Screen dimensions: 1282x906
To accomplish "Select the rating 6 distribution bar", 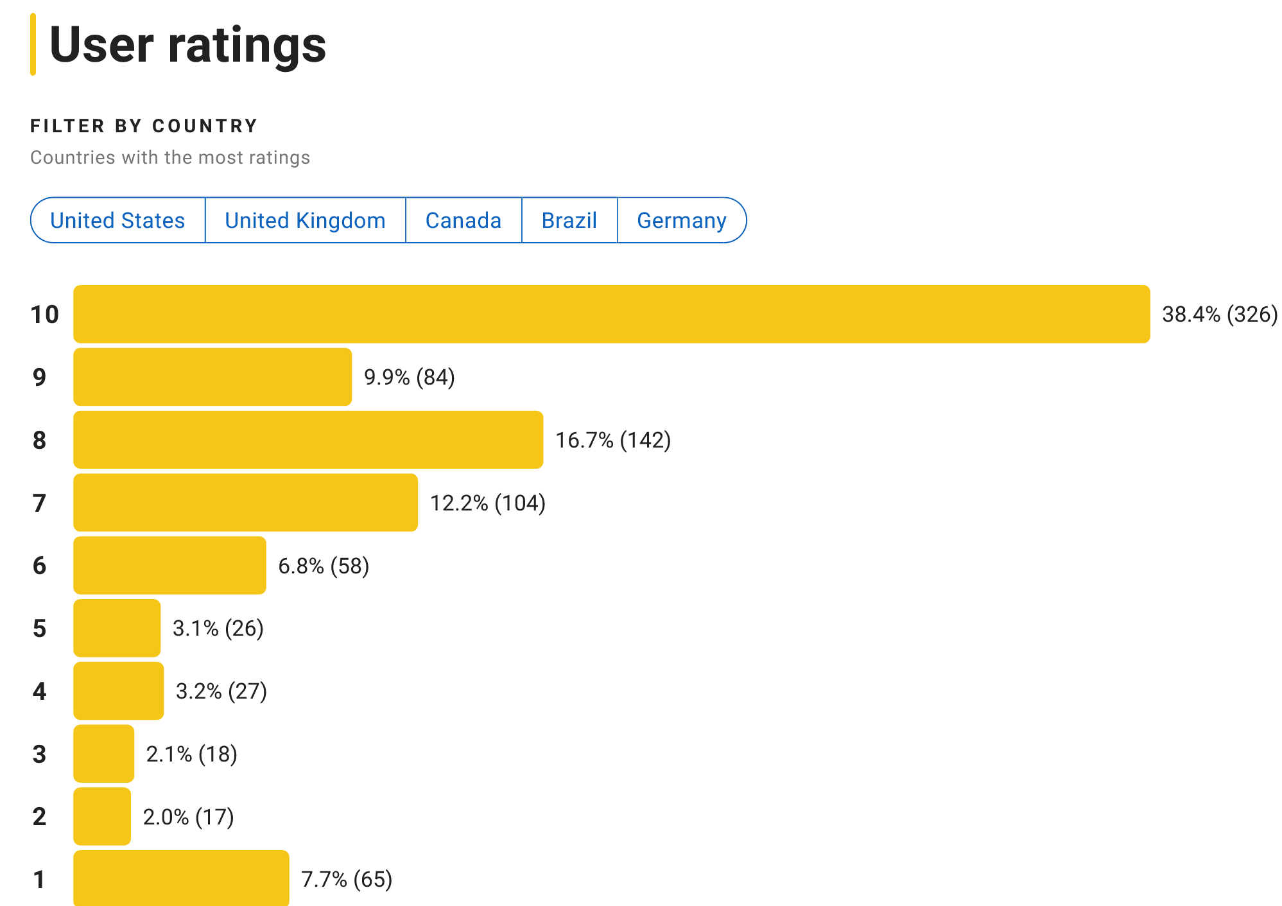I will [170, 566].
